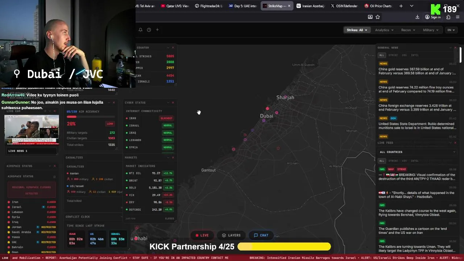The height and width of the screenshot is (261, 464).
Task: Close the Live Feed panel
Action: coord(455,143)
